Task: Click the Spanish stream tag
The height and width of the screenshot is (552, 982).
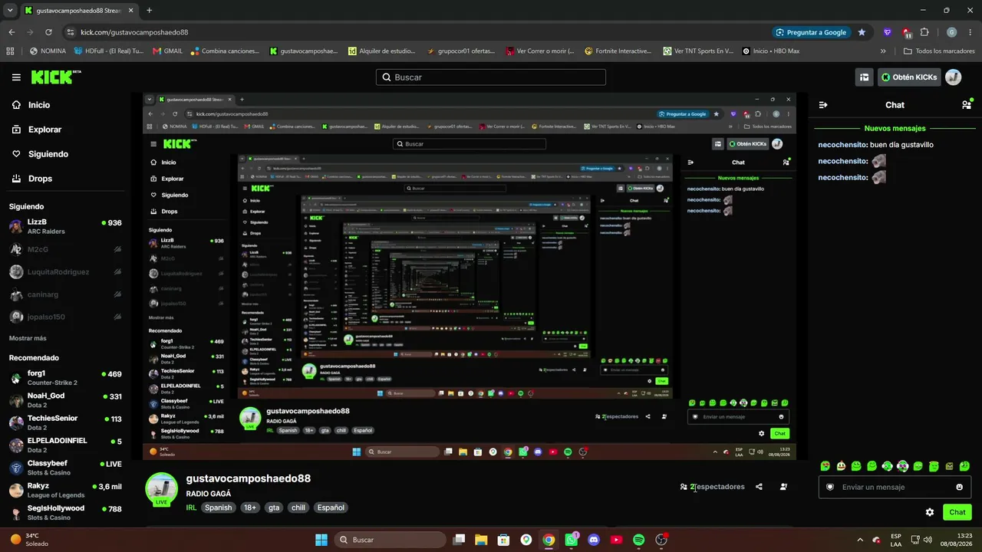Action: (x=218, y=508)
